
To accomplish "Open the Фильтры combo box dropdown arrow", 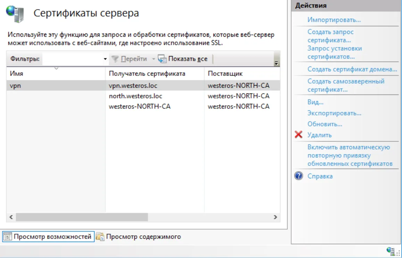I will pos(105,59).
